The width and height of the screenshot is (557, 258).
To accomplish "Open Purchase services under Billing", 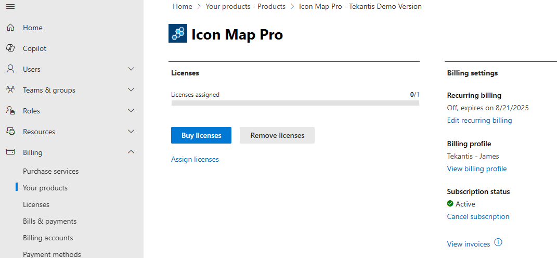I will click(50, 171).
